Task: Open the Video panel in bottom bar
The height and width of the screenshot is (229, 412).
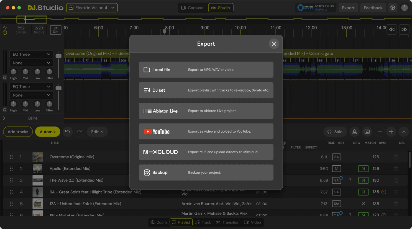Action: pyautogui.click(x=252, y=222)
